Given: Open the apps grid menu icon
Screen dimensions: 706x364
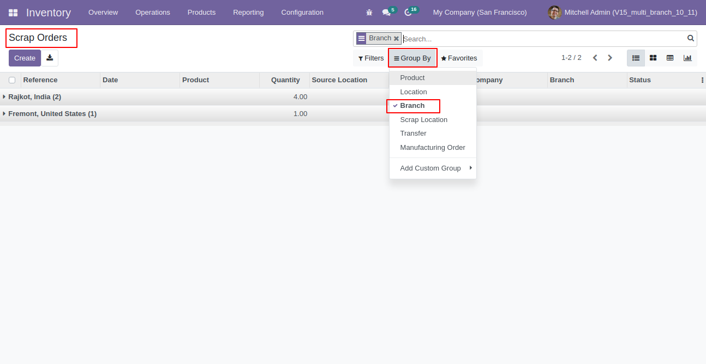Looking at the screenshot, I should pos(13,13).
